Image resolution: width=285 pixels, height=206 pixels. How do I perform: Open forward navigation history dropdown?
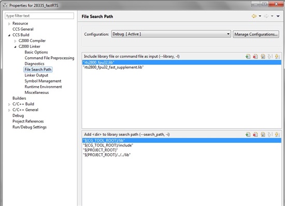click(x=272, y=16)
